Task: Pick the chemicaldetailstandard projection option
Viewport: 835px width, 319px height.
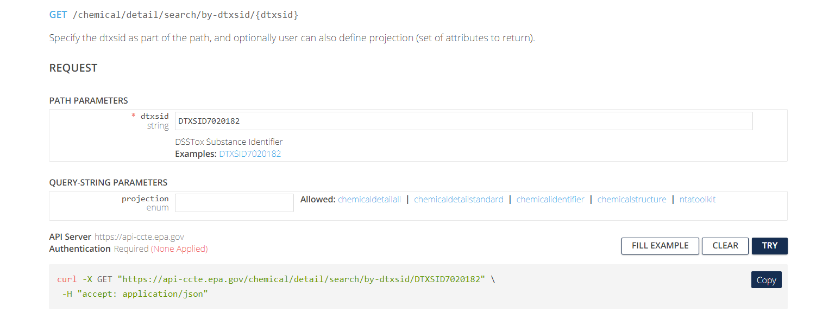Action: pos(459,200)
